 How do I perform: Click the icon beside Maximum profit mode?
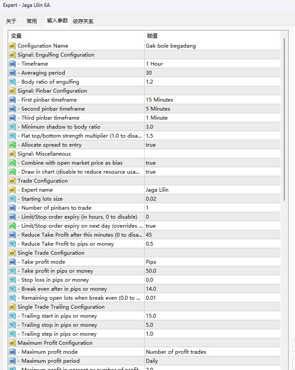pyautogui.click(x=12, y=352)
